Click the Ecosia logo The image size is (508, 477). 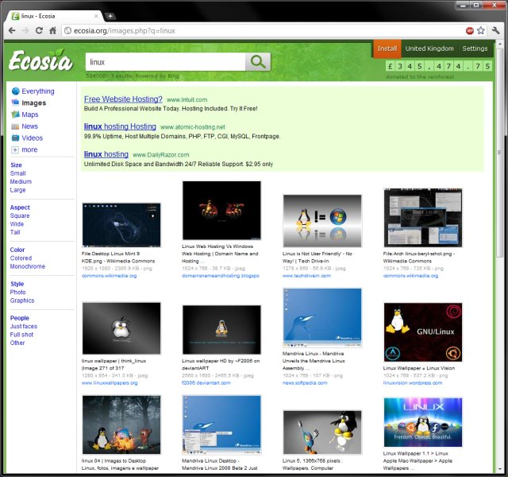click(40, 60)
